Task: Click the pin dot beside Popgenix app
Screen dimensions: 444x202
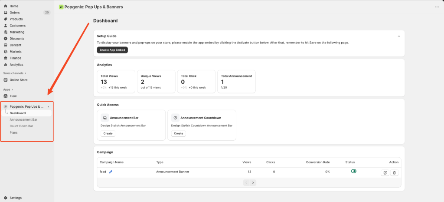Action: (x=48, y=107)
